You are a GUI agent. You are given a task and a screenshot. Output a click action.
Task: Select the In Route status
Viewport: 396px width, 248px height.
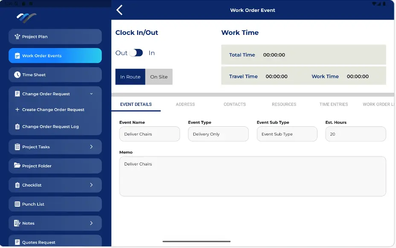coord(130,77)
